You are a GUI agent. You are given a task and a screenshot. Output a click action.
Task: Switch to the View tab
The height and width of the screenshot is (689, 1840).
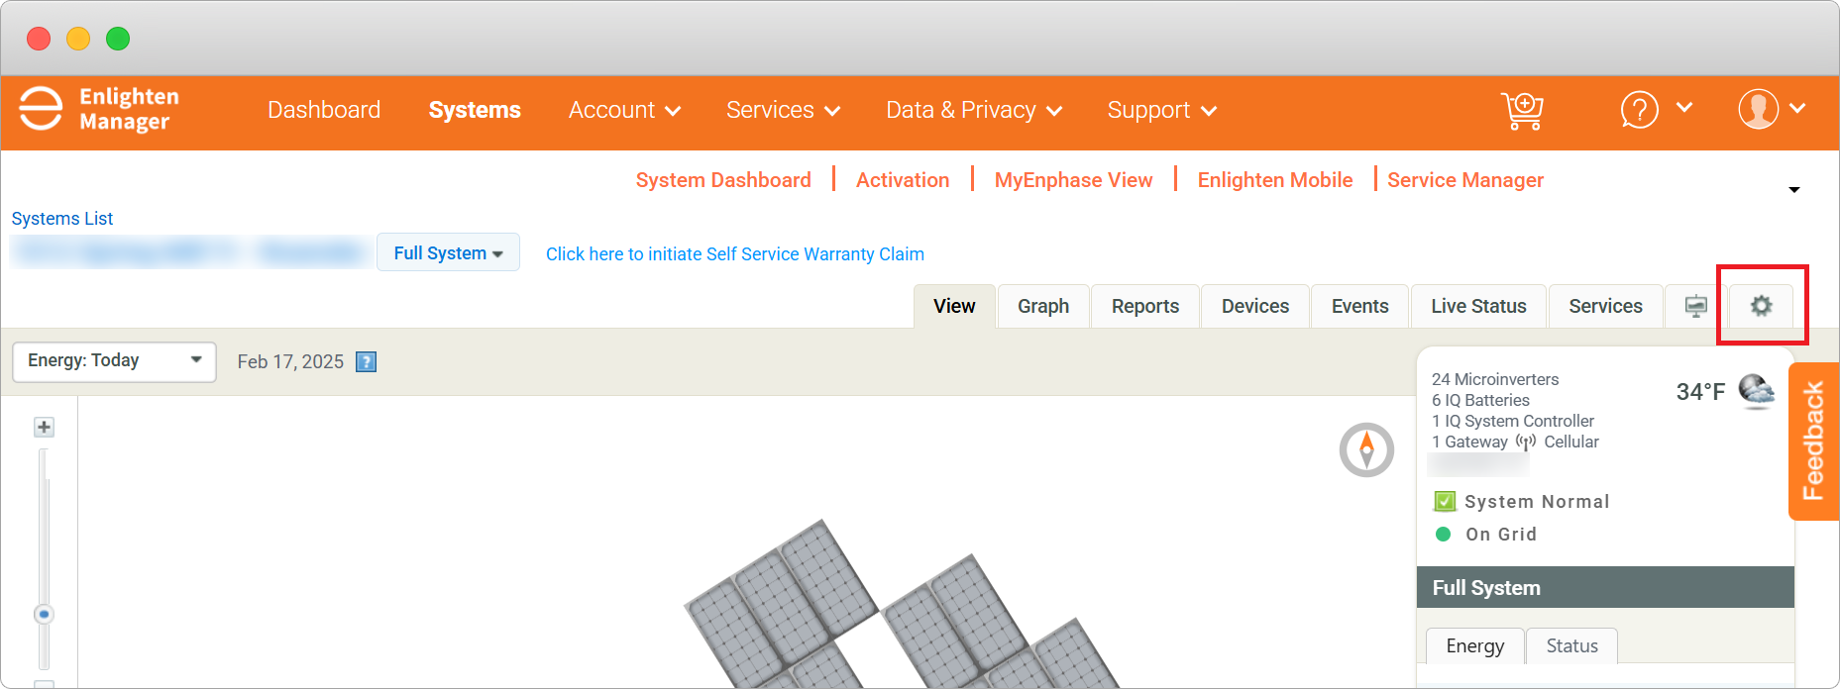pyautogui.click(x=954, y=306)
